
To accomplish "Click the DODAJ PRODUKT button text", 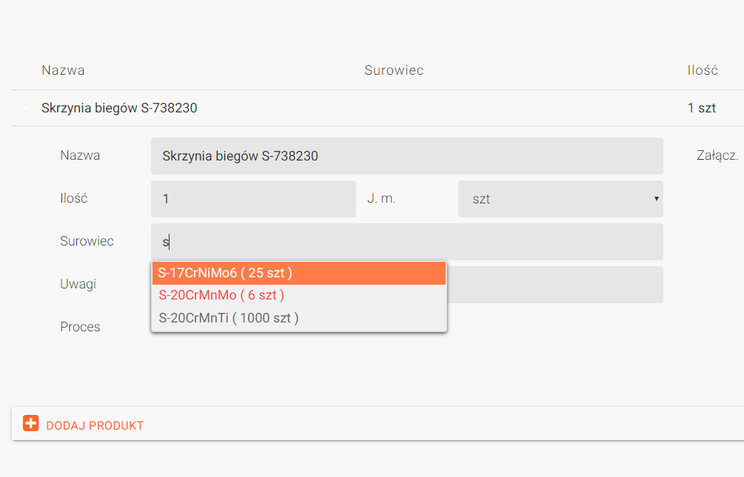I will [95, 425].
